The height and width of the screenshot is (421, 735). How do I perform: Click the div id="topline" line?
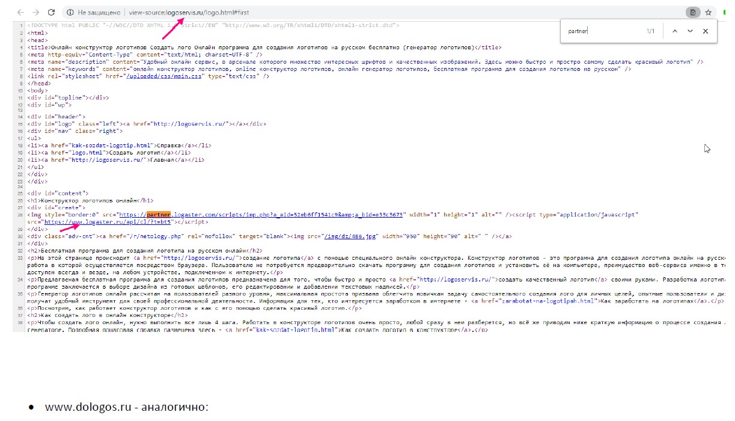(68, 97)
